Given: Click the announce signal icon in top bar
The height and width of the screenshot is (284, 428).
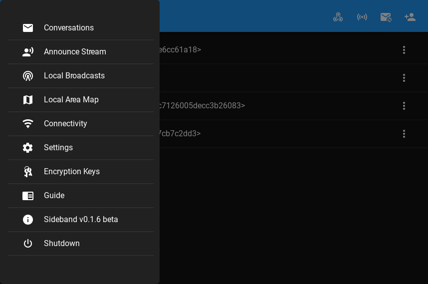Looking at the screenshot, I should 362,17.
